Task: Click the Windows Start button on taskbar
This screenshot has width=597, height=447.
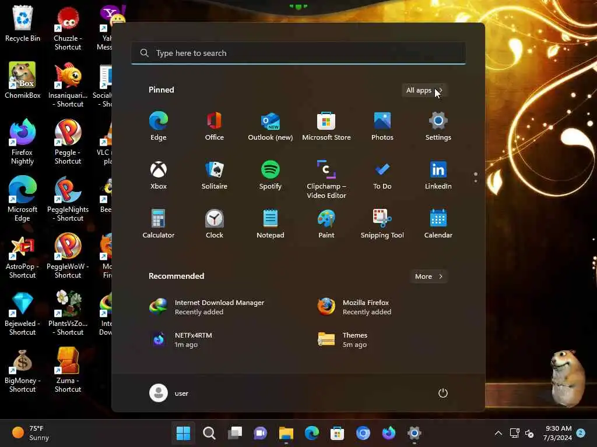Action: pyautogui.click(x=183, y=433)
